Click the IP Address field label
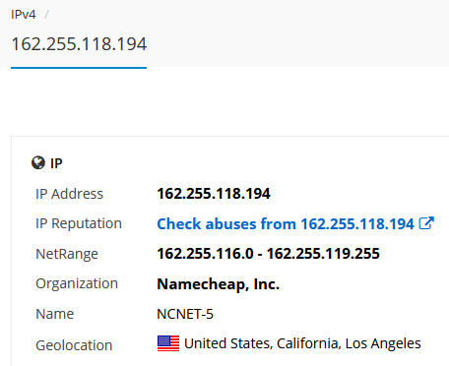Screen dimensions: 449x366 pos(69,194)
